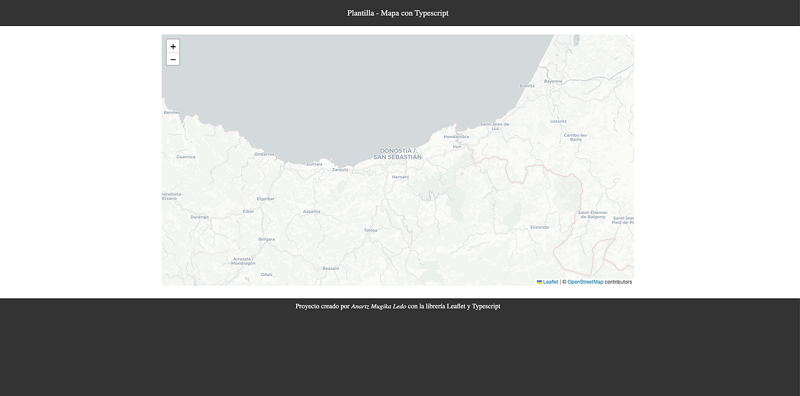
Task: Click the Hondarribia map label
Action: click(x=457, y=136)
